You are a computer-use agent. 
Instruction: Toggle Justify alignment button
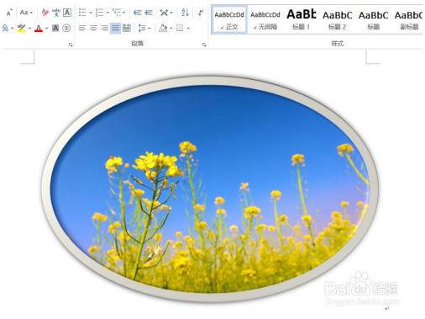click(x=115, y=28)
